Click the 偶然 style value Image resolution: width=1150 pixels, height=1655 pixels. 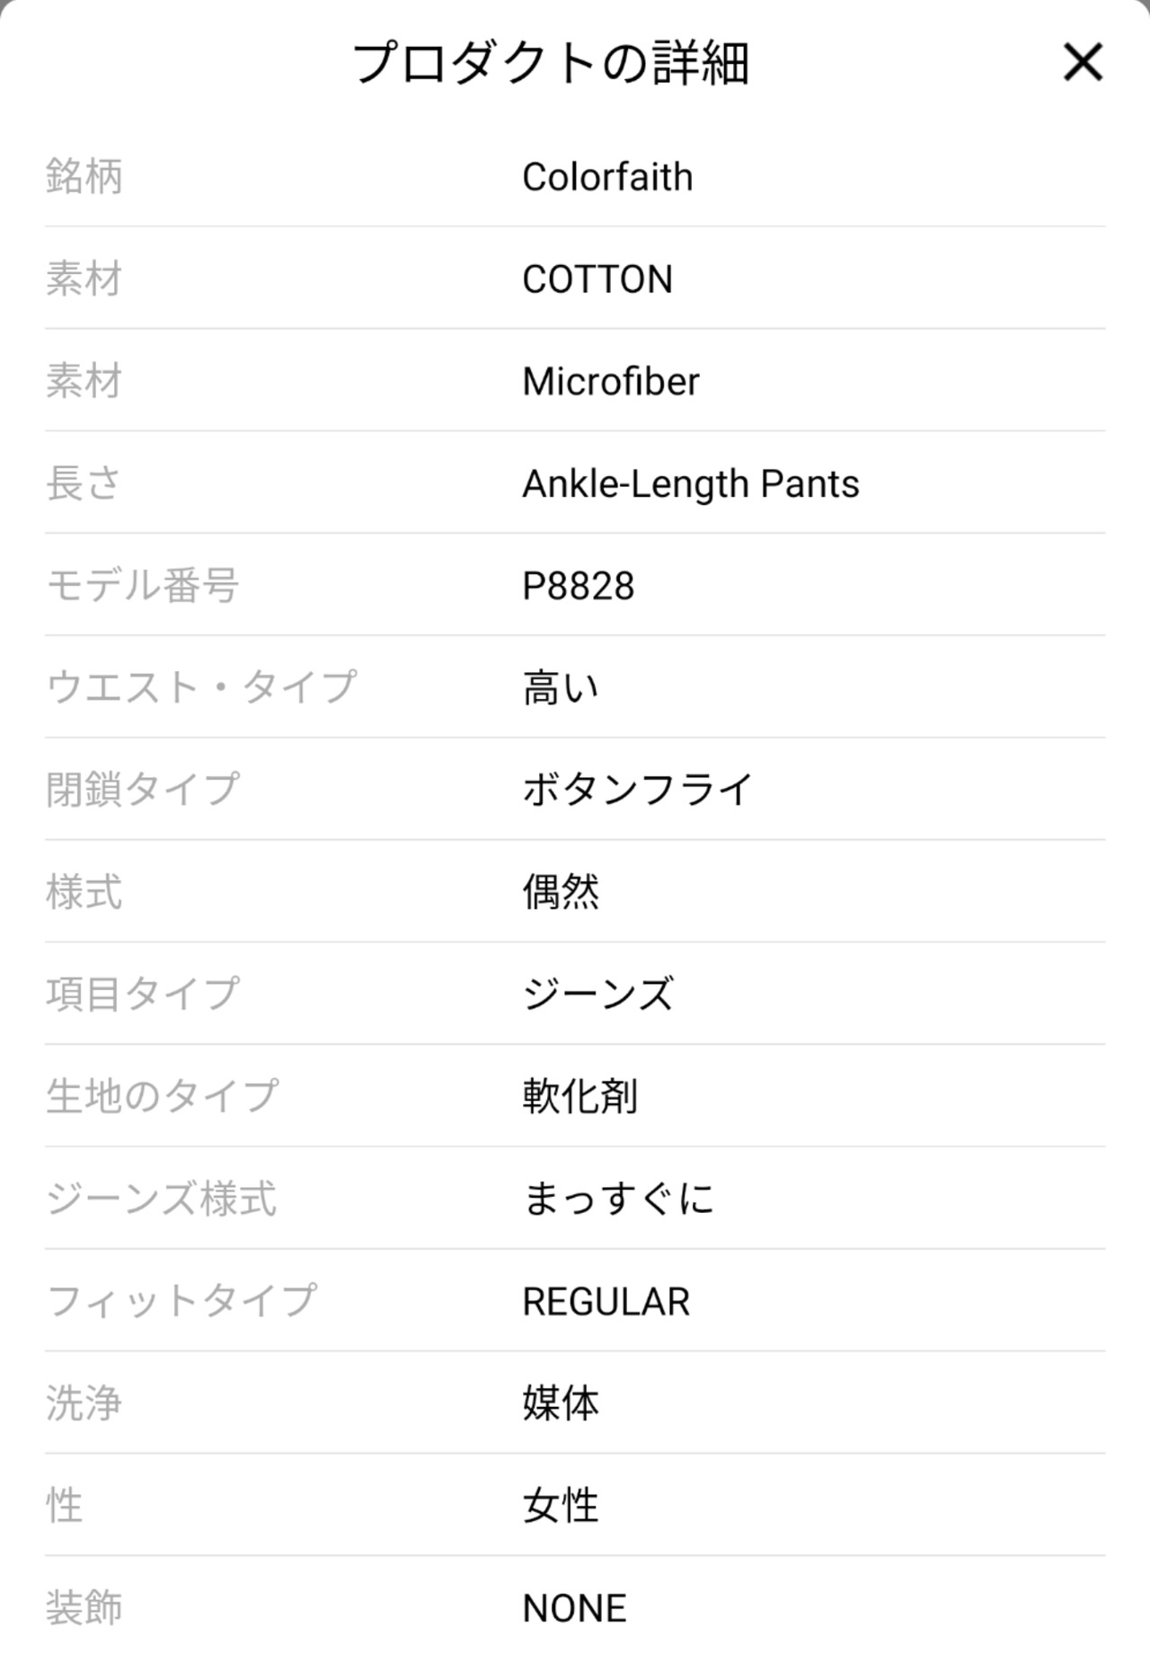(x=561, y=892)
